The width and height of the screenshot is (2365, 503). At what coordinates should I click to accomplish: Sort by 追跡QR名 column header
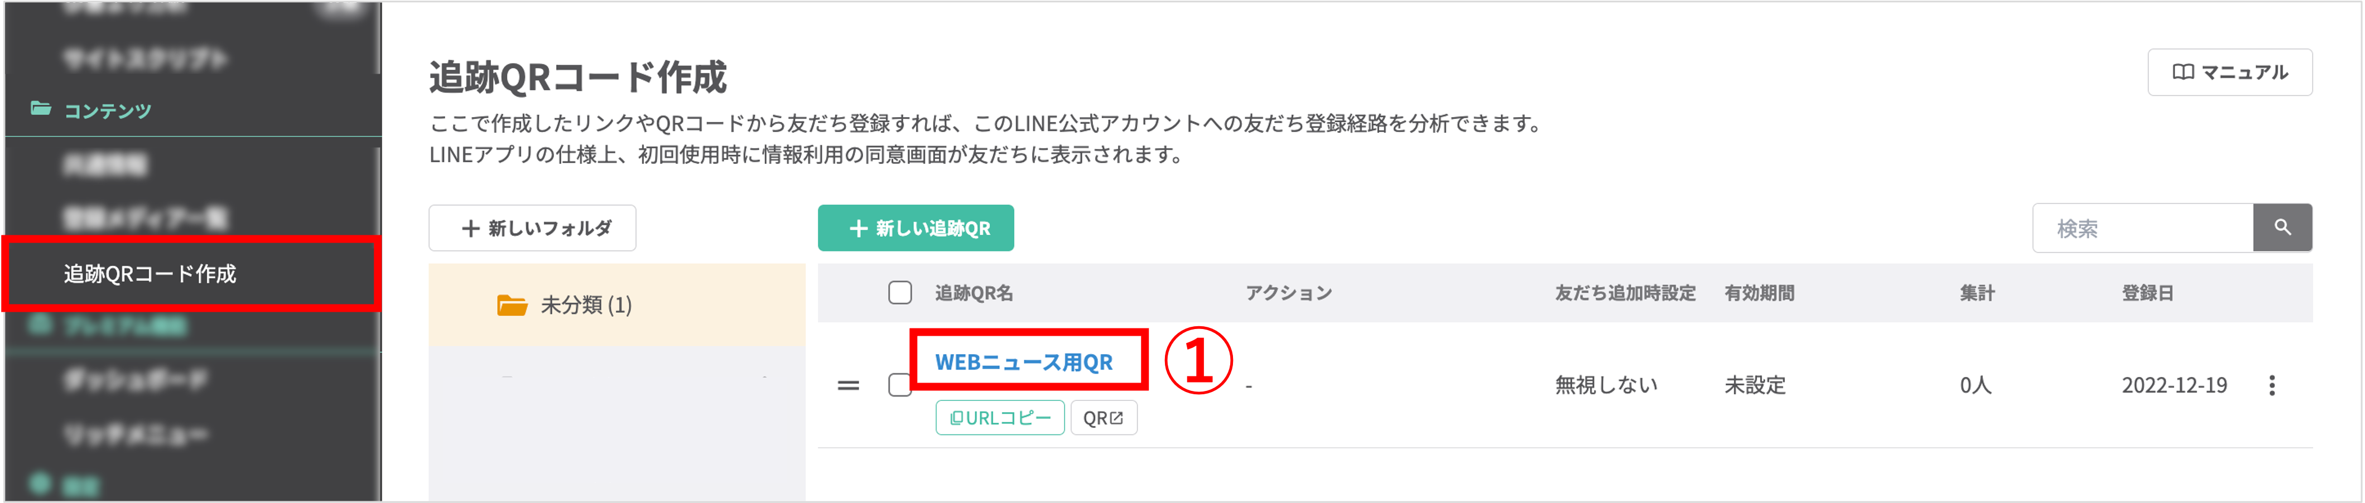(973, 293)
